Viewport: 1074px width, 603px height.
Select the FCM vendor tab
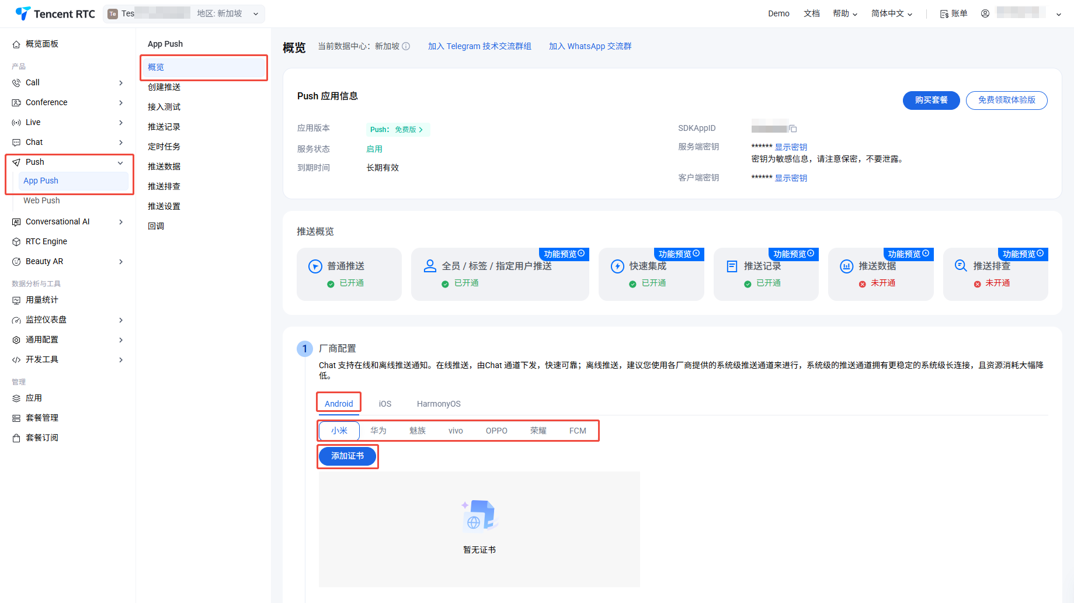point(578,431)
